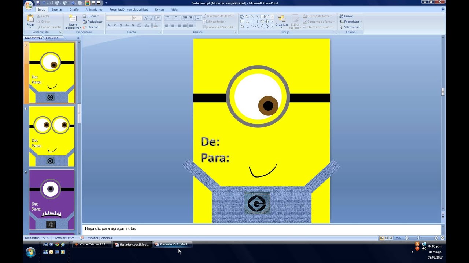Open the Revisar ribbon tab

[160, 9]
